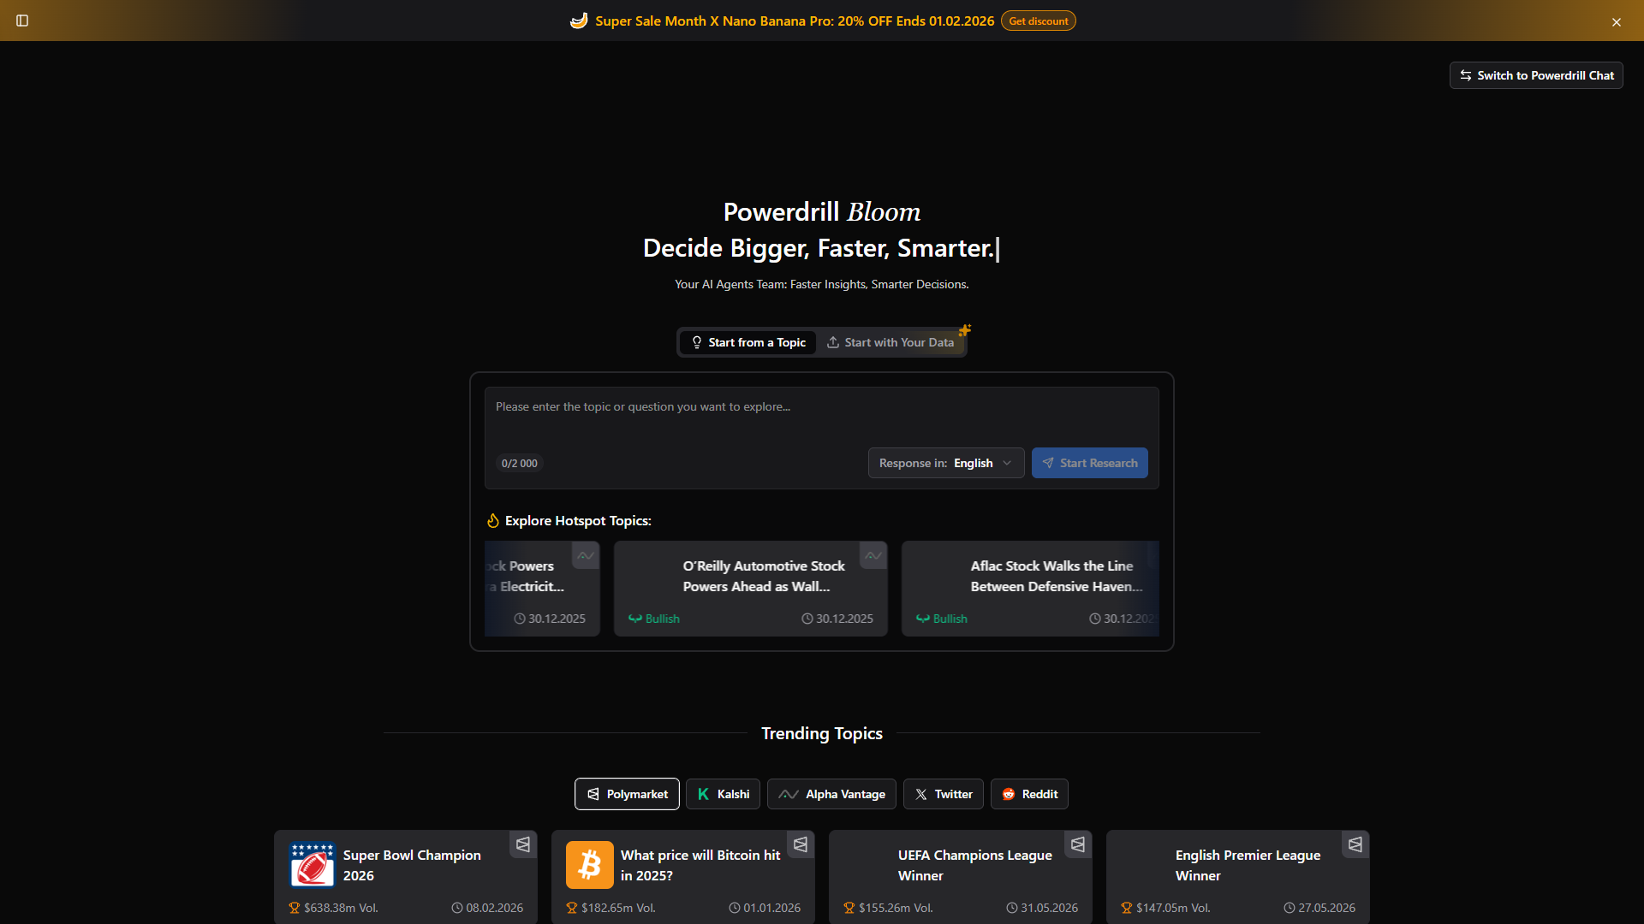Viewport: 1644px width, 924px height.
Task: Click chart icon on O'Reilly Automotive card
Action: [x=873, y=555]
